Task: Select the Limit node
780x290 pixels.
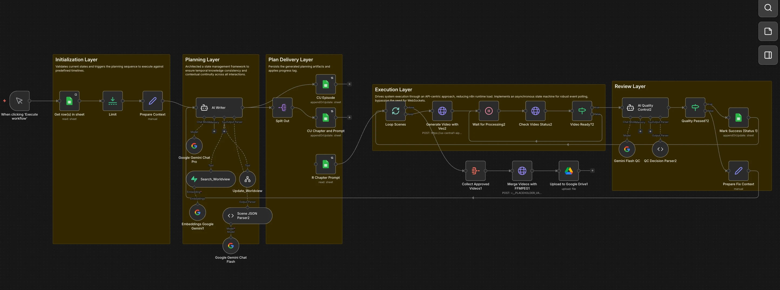Action: [113, 101]
